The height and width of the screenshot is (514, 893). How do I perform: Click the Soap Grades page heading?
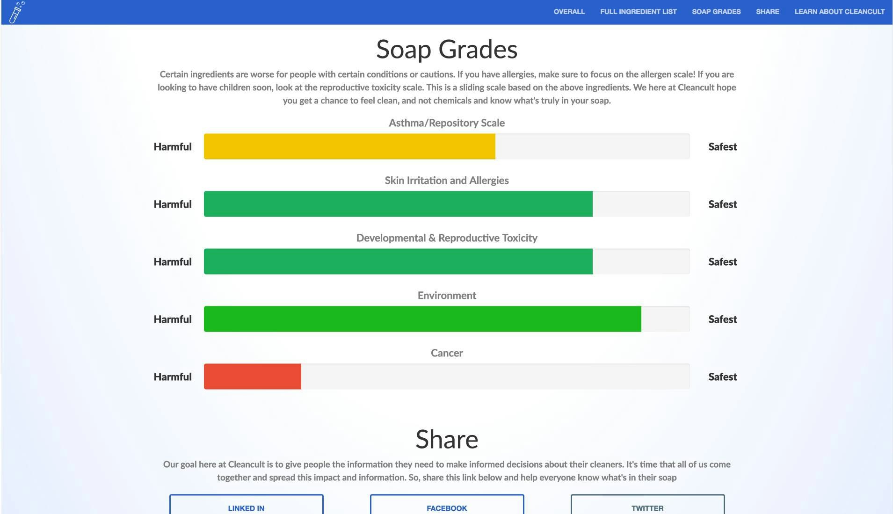[x=446, y=49]
